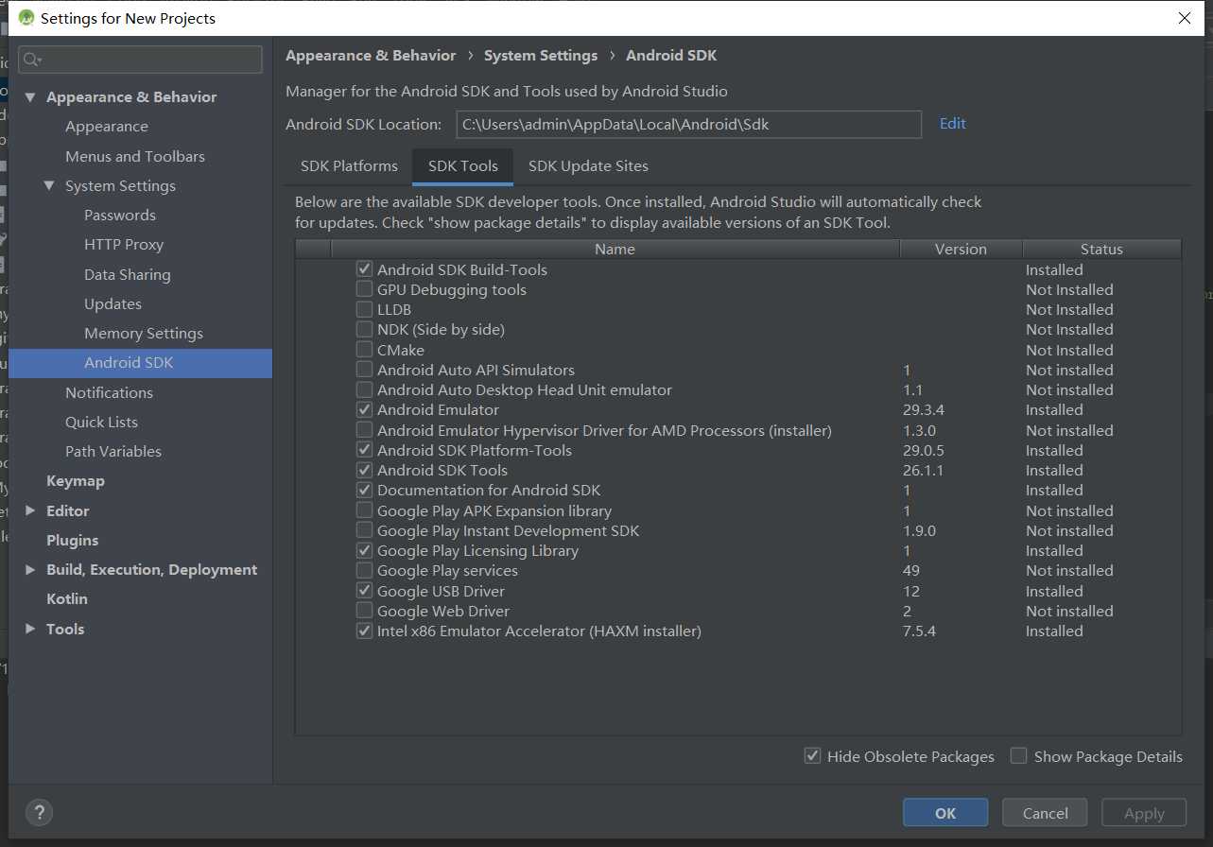The height and width of the screenshot is (847, 1213).
Task: Click Android Emulator Hypervisor Driver row name
Action: [604, 430]
